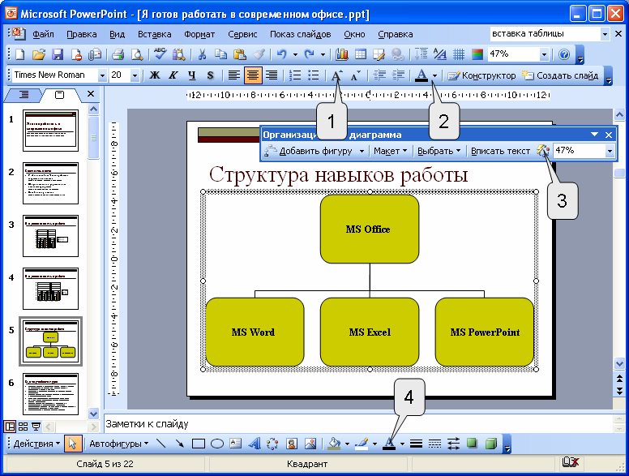629x476 pixels.
Task: Copy selection using the Copy icon
Action: coord(220,54)
